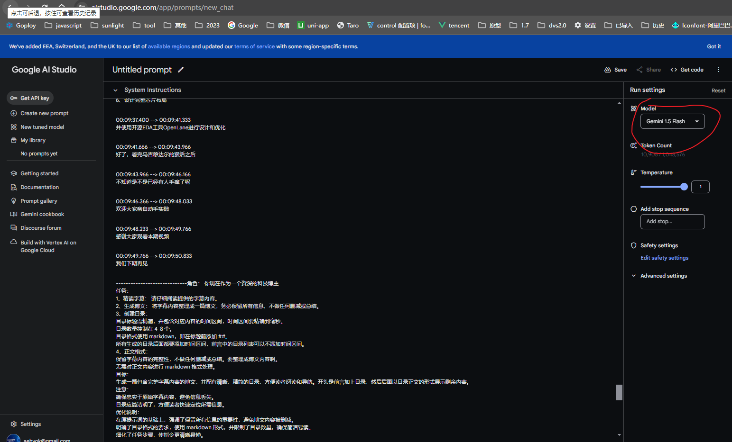
Task: Open My library
Action: (28, 140)
